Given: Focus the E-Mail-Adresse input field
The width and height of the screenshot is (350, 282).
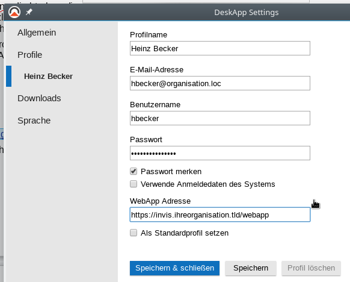Looking at the screenshot, I should (x=220, y=83).
